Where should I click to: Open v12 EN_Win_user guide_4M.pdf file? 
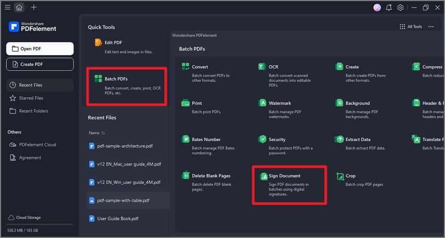click(x=128, y=182)
